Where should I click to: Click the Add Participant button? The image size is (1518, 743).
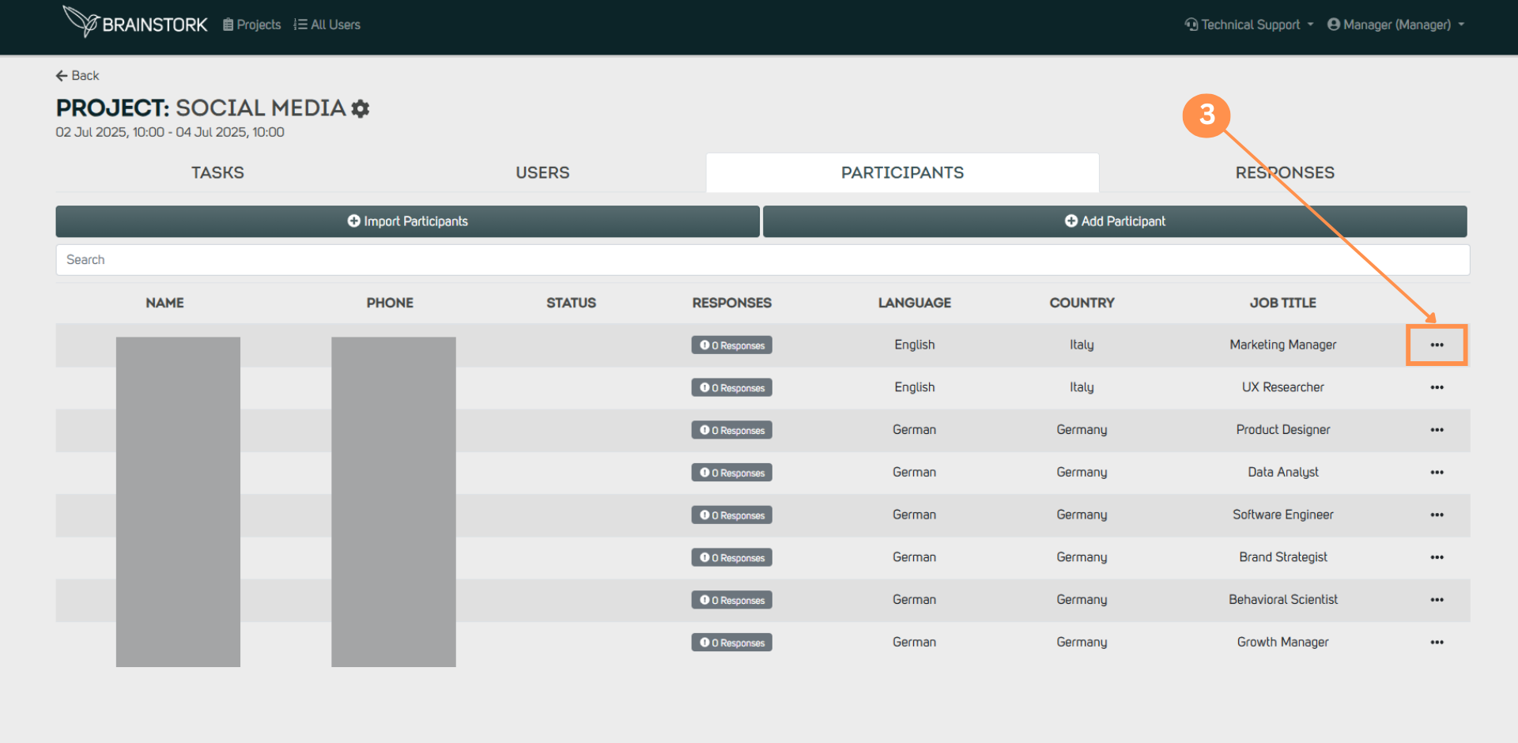[1115, 221]
